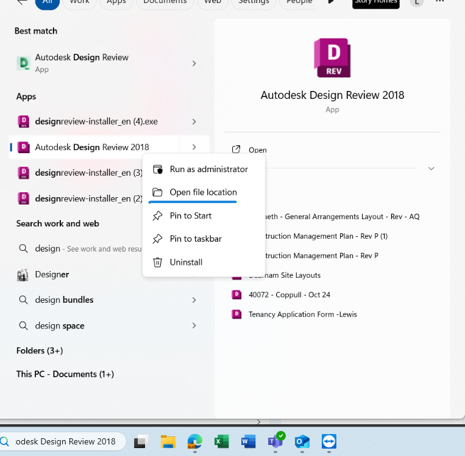Open General Arrangements Layout - Rev - AQ
Screen dimensions: 465x456
(x=341, y=217)
